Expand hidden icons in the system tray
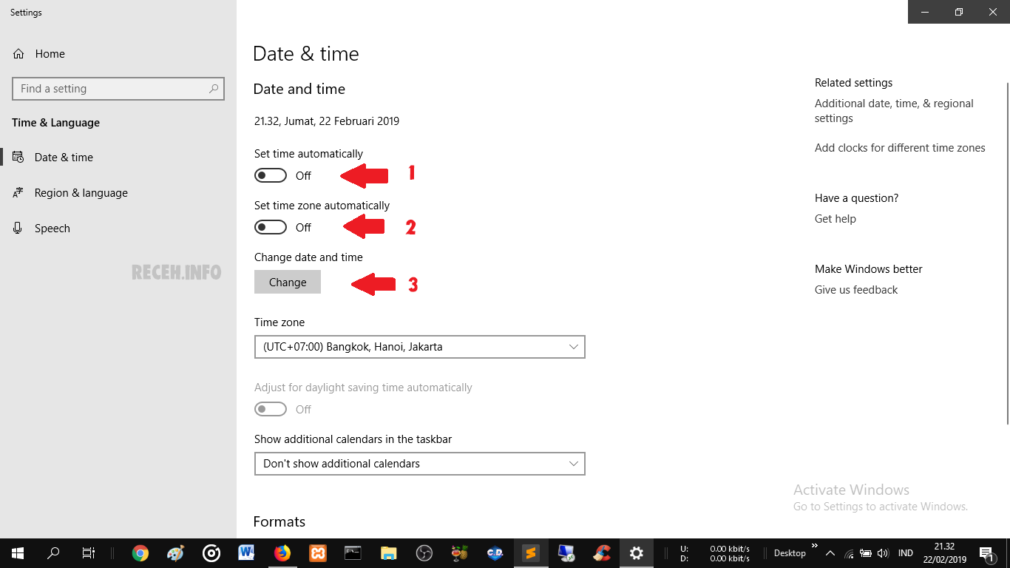Screen dimensions: 1010x568 point(830,552)
